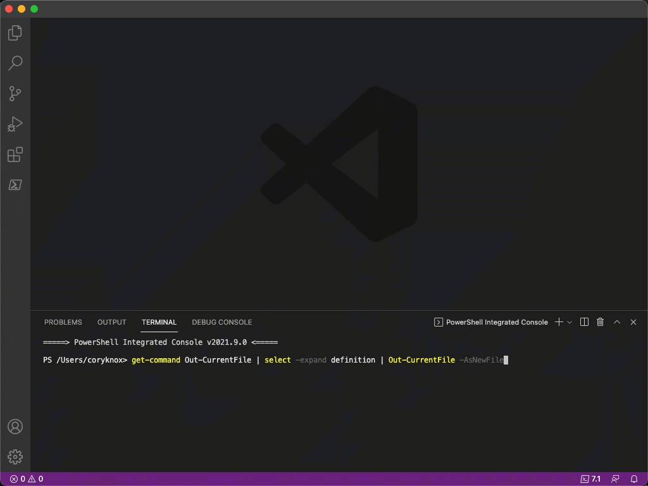Click the red macOS close button
Image resolution: width=648 pixels, height=486 pixels.
click(x=9, y=9)
